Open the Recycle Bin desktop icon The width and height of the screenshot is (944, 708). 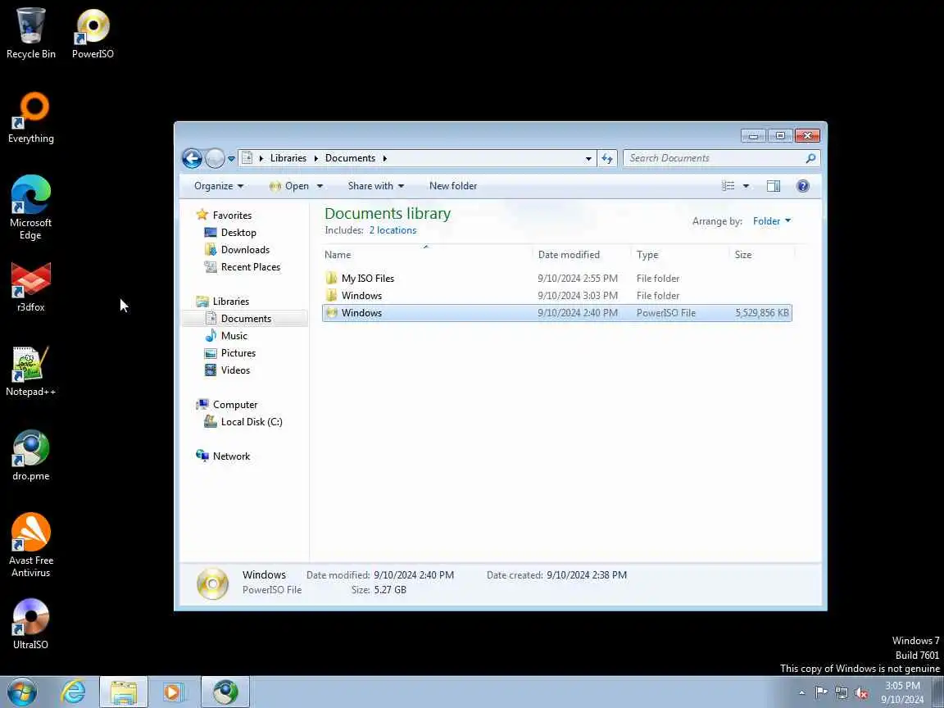(x=30, y=33)
